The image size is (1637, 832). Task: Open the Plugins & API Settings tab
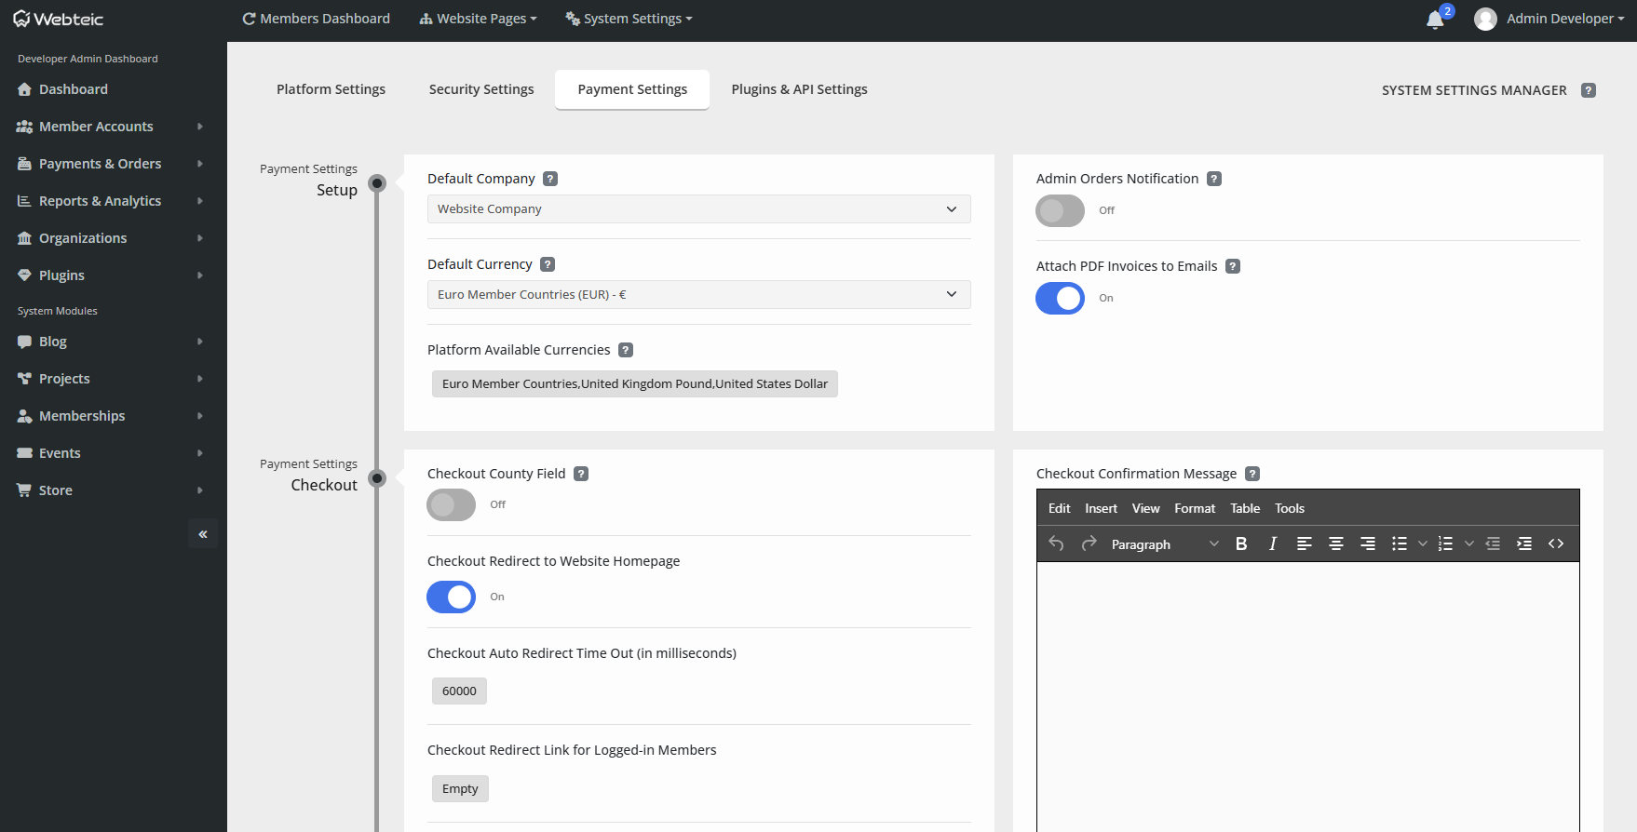799,89
